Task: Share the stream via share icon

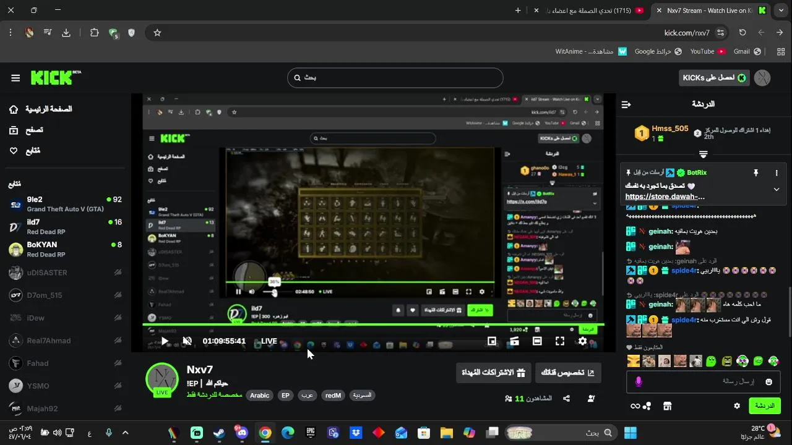Action: coord(566,399)
